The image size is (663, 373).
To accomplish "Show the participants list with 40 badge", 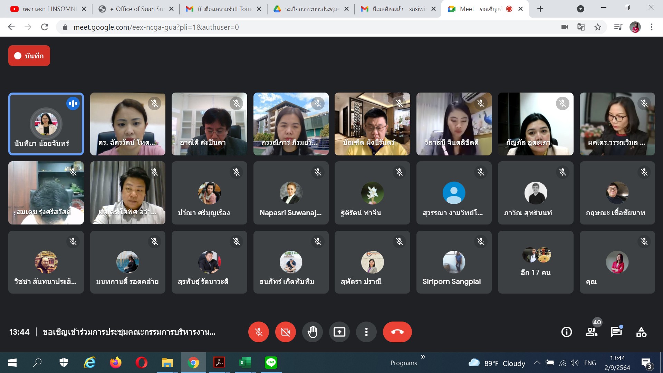I will pos(592,332).
